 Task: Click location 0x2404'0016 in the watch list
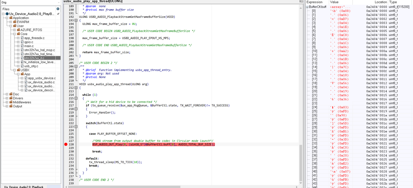click(x=377, y=99)
